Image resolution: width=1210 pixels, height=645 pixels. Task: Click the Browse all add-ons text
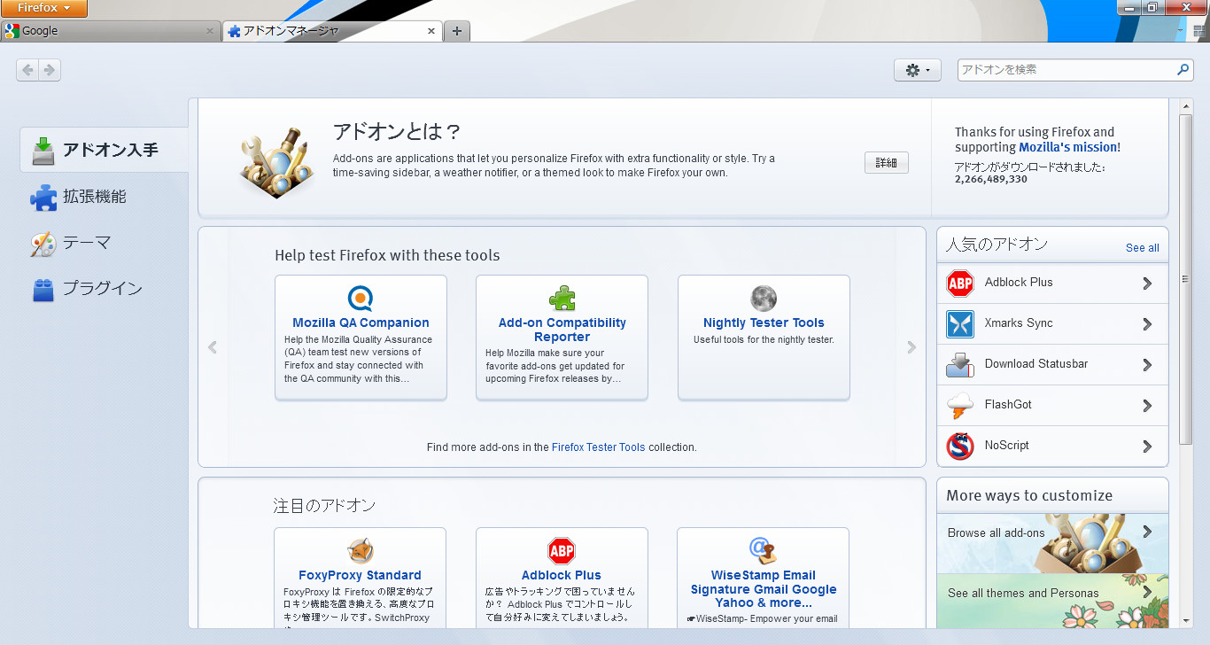996,533
